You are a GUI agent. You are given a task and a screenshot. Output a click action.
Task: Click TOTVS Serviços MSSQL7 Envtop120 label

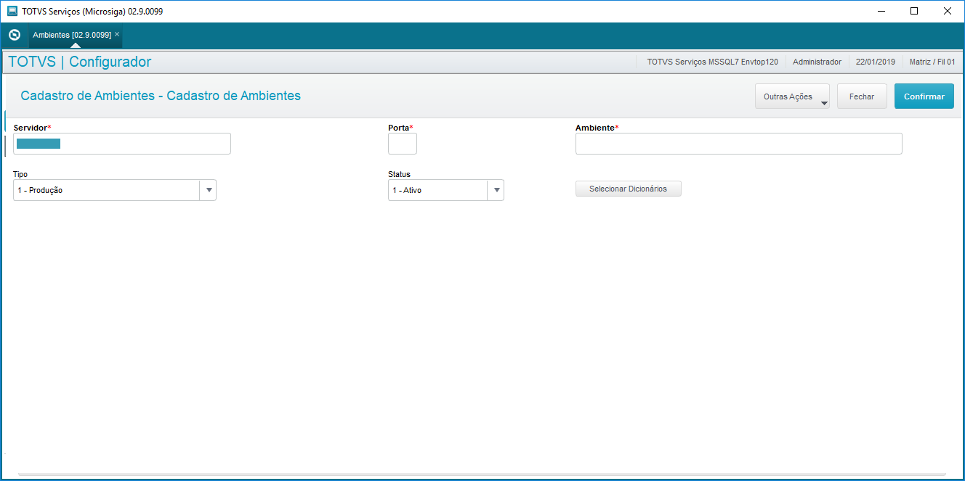coord(712,62)
